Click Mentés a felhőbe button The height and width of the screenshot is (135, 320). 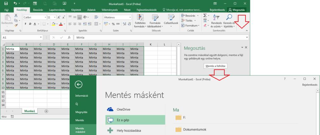tap(215, 66)
